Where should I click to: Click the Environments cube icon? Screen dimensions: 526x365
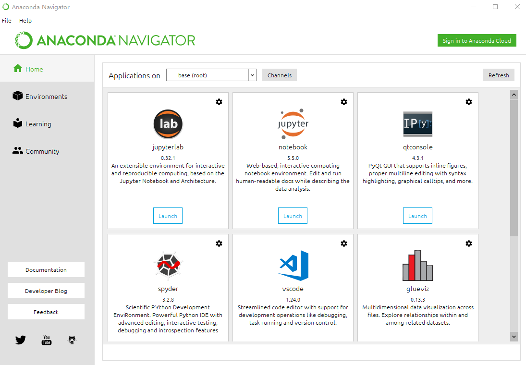pyautogui.click(x=18, y=96)
